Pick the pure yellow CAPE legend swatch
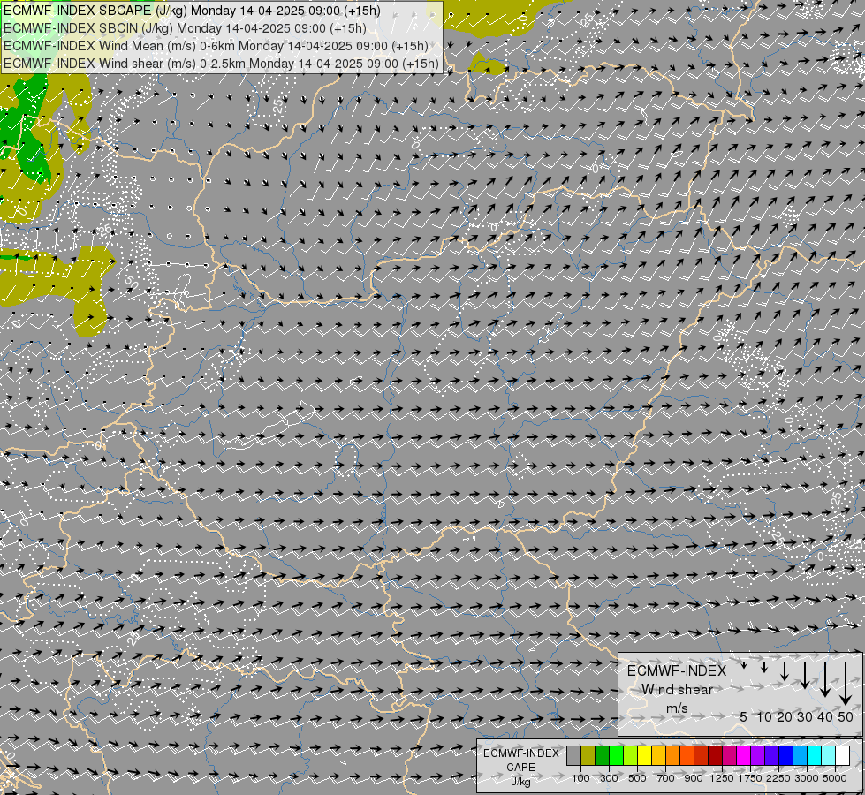Screen dimensions: 865x795 click(x=644, y=755)
